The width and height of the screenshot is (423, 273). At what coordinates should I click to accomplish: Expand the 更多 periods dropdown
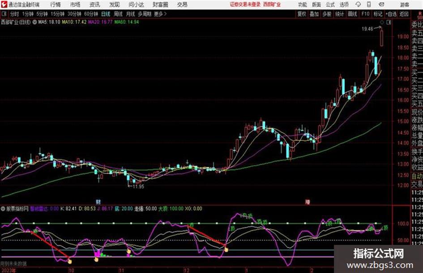pos(160,14)
